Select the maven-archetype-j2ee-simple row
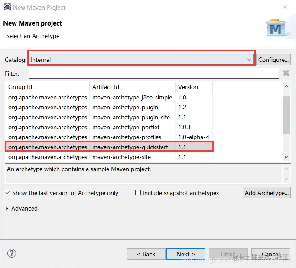296x268 pixels. click(x=109, y=97)
